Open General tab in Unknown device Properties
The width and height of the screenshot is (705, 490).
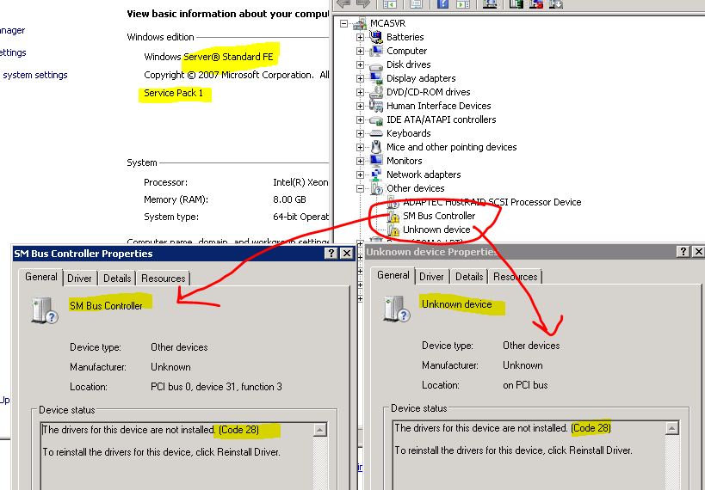pyautogui.click(x=393, y=275)
